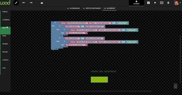Run the game with play icon
The image size is (182, 95).
click(x=155, y=3)
